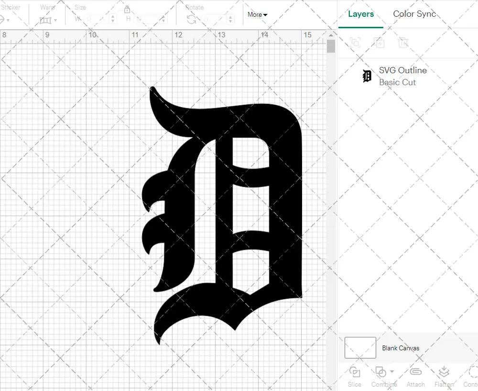Select the SVG Outline layer name
Image resolution: width=478 pixels, height=391 pixels.
[x=402, y=70]
